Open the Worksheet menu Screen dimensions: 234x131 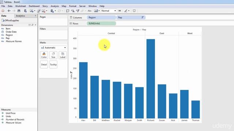[x=20, y=6]
